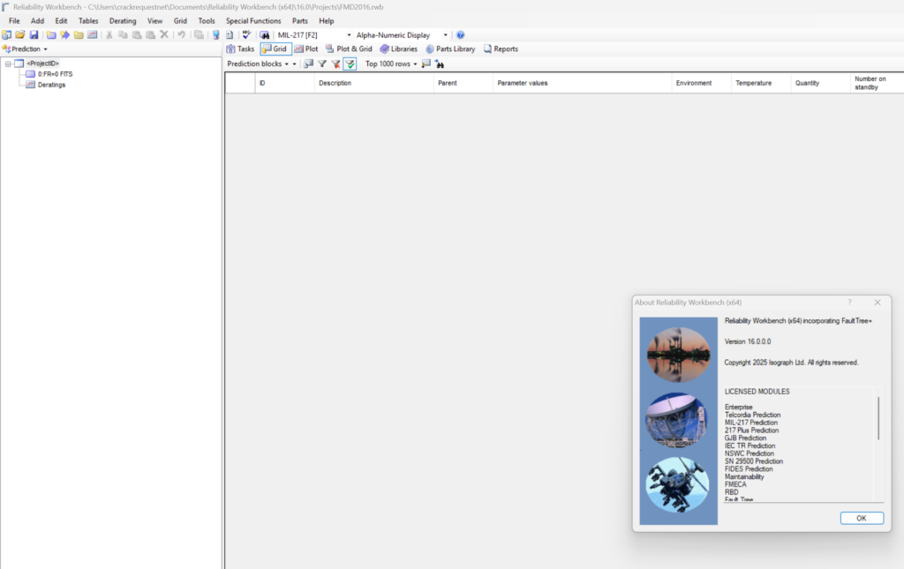
Task: Open the Prediction module dropdown
Action: click(x=45, y=49)
